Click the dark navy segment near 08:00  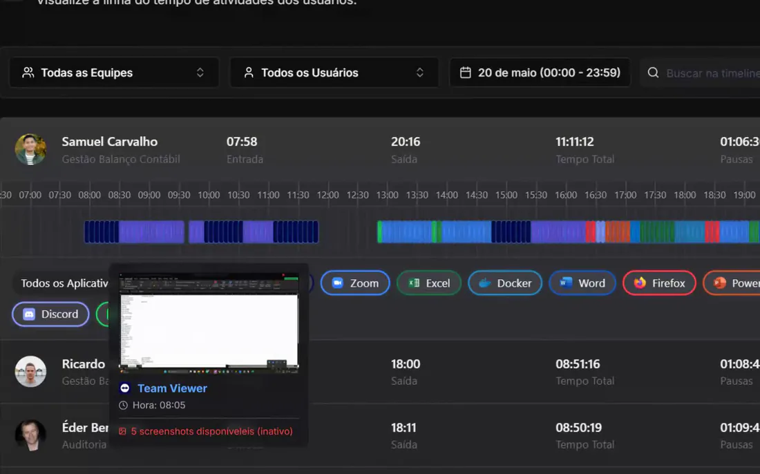(x=102, y=231)
